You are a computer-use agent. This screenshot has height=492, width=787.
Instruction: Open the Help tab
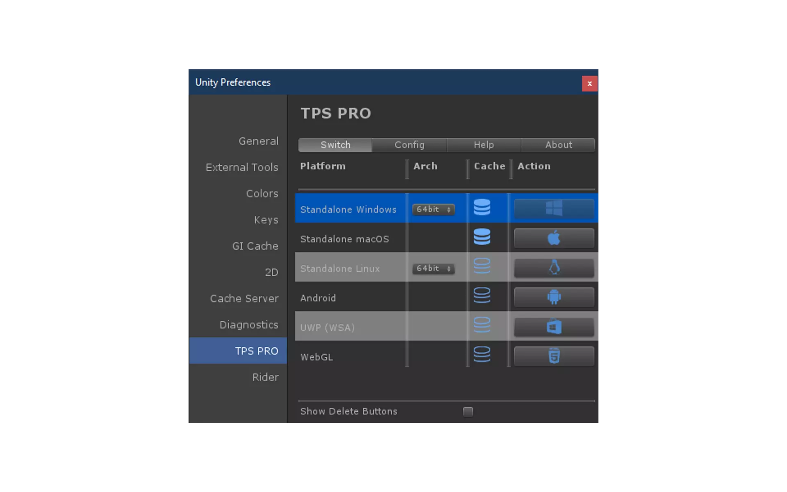484,145
